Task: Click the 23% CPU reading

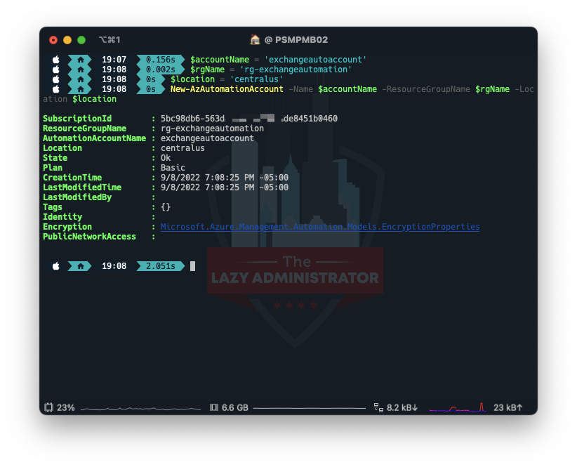Action: pyautogui.click(x=66, y=408)
